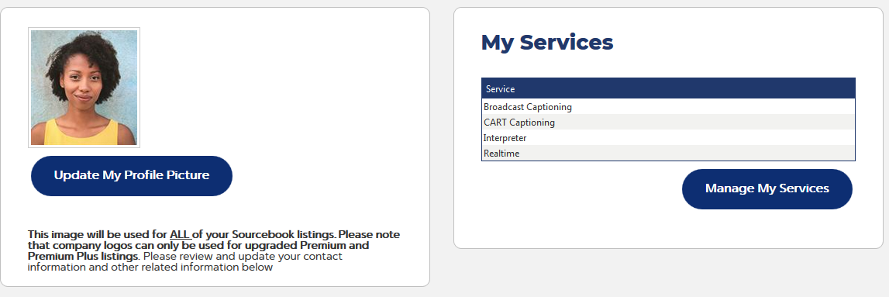Click the woman's yellow top in the photo

coord(84,133)
